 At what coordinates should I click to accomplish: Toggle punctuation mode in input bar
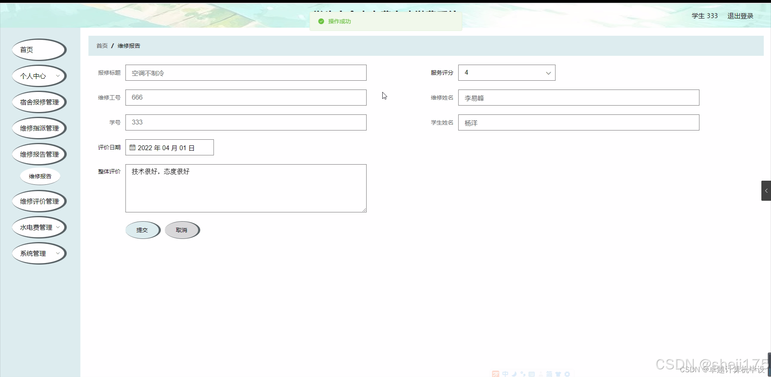[x=523, y=374]
